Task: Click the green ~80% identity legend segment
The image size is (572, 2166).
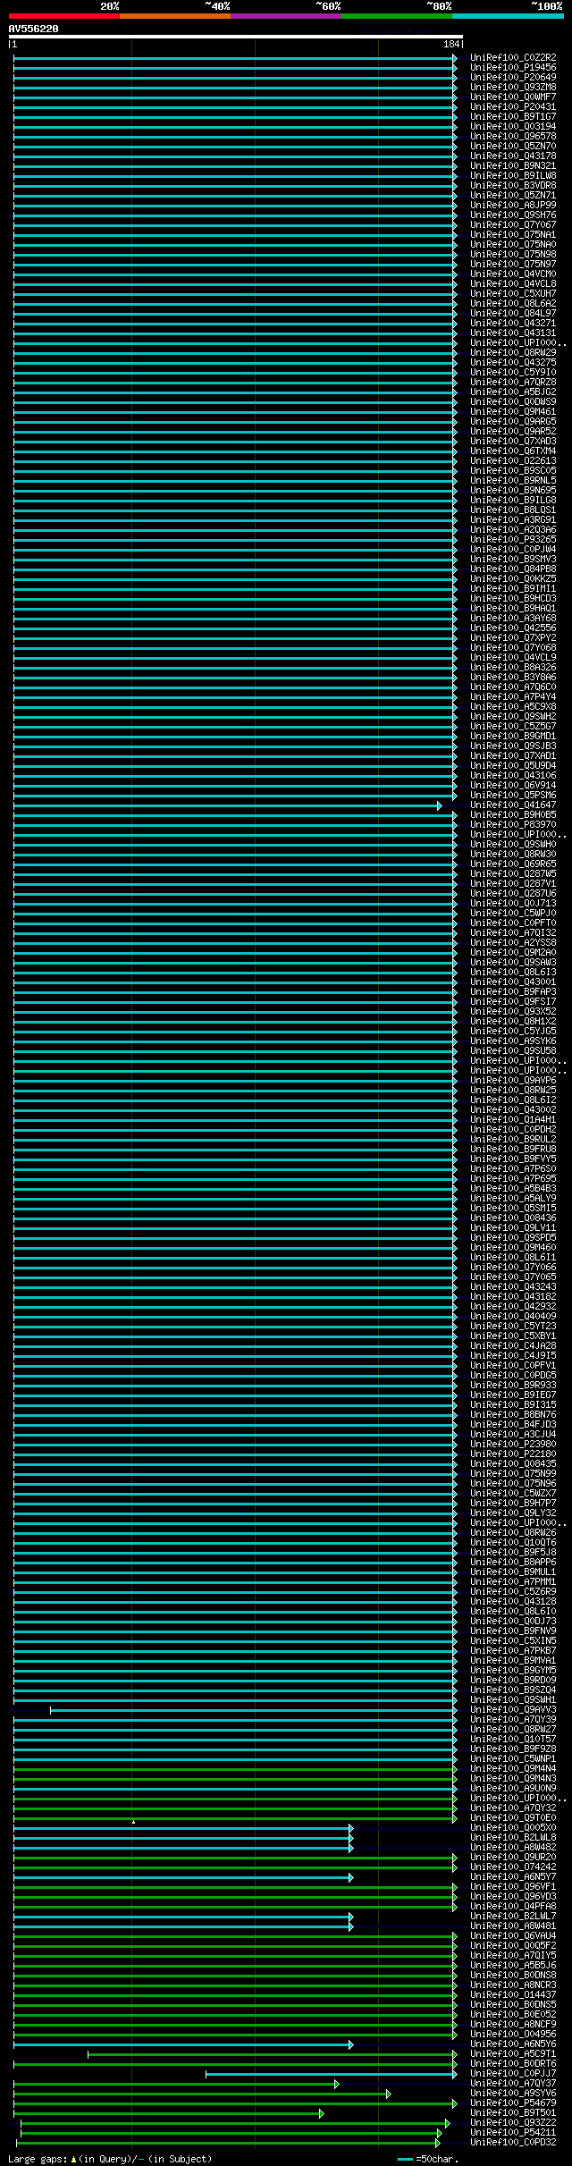Action: (397, 16)
